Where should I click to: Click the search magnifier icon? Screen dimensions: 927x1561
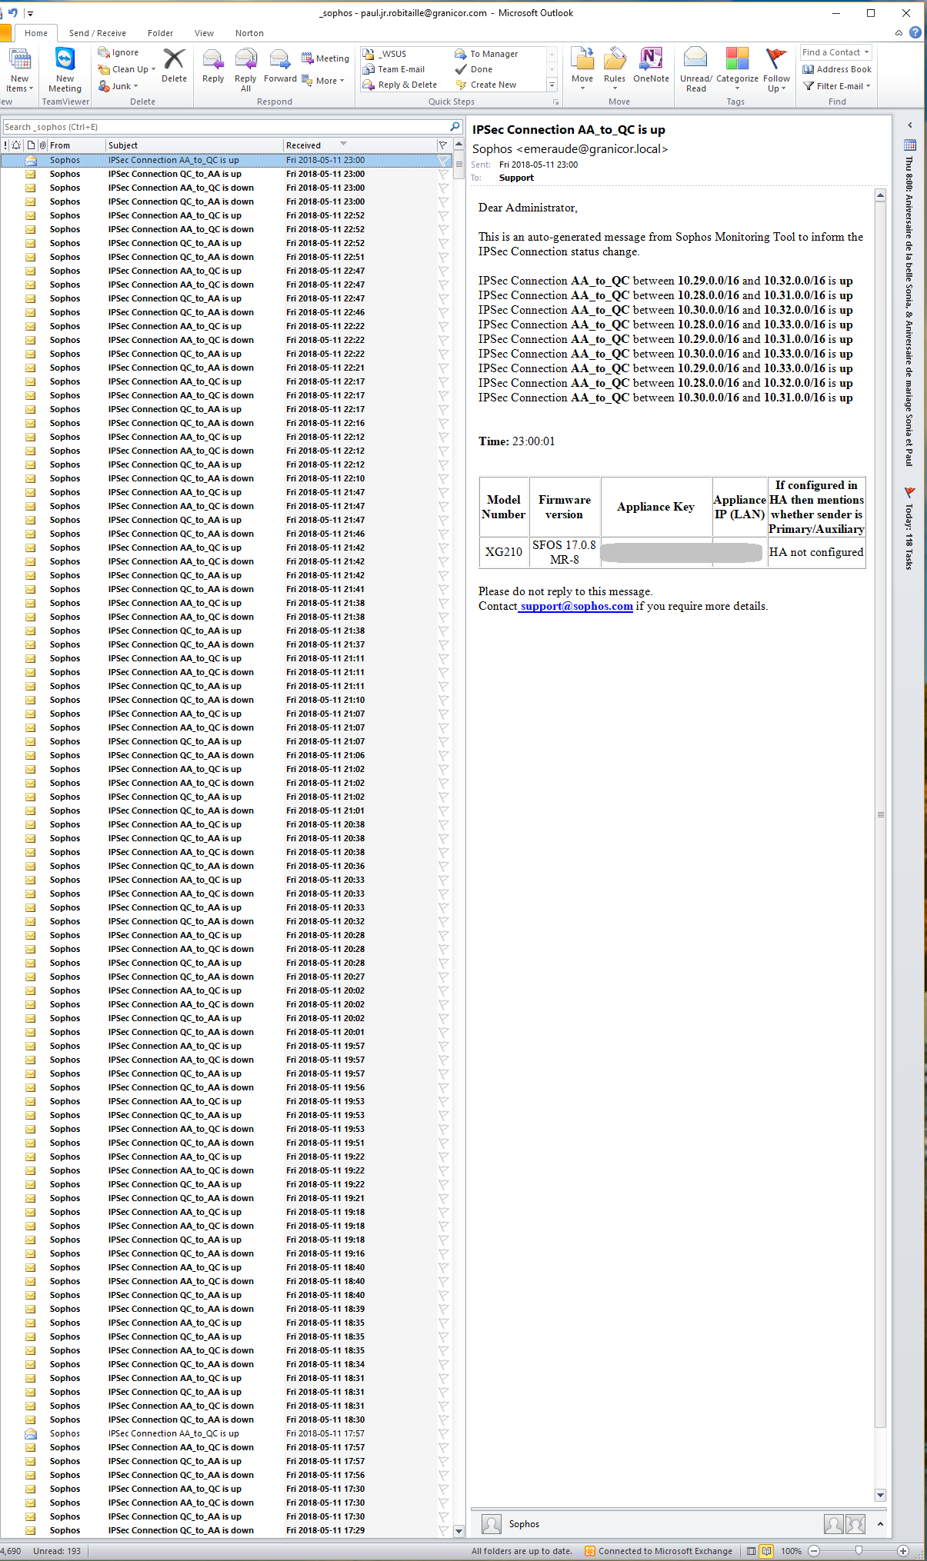tap(455, 127)
